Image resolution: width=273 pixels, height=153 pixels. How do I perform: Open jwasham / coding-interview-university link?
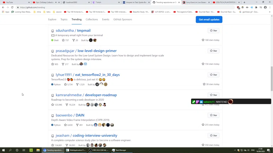(x=86, y=136)
